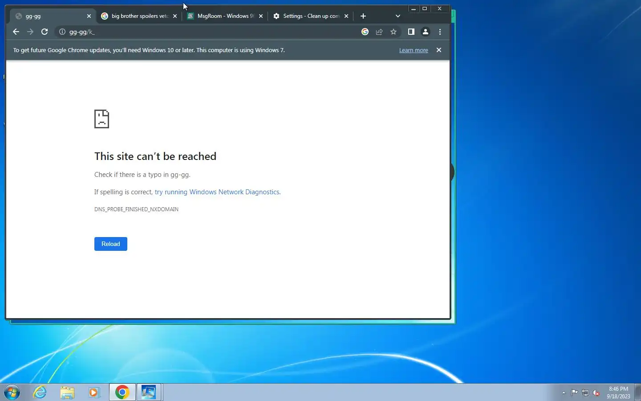Show hidden system tray icons
This screenshot has height=401, width=641.
tap(564, 393)
